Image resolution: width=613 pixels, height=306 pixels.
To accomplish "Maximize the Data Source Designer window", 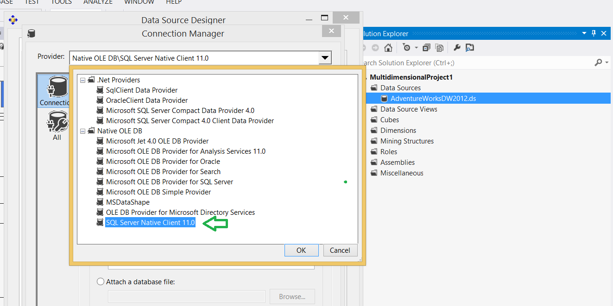I will coord(324,18).
